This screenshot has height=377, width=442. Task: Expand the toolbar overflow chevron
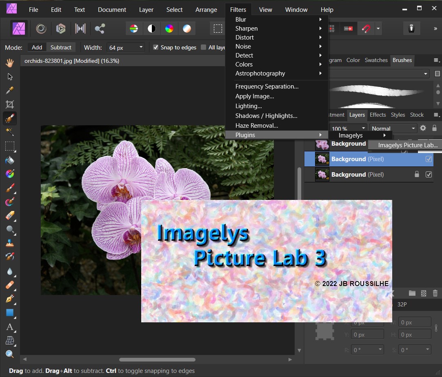click(x=435, y=29)
